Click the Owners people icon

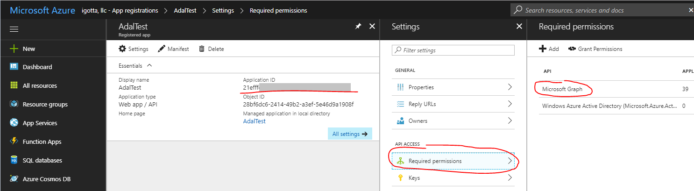tap(400, 121)
